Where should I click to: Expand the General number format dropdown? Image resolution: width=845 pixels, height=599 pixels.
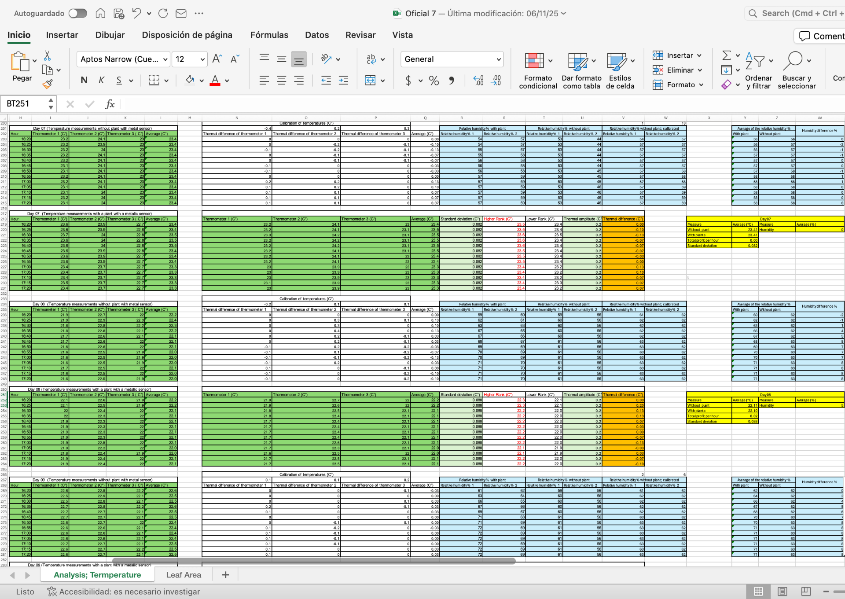498,59
